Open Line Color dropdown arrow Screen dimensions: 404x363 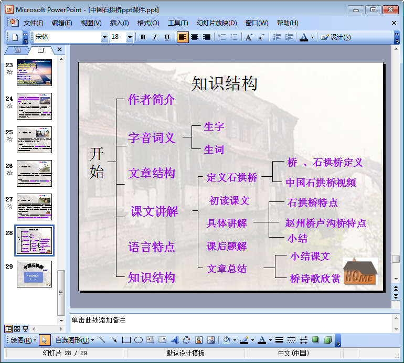point(253,340)
